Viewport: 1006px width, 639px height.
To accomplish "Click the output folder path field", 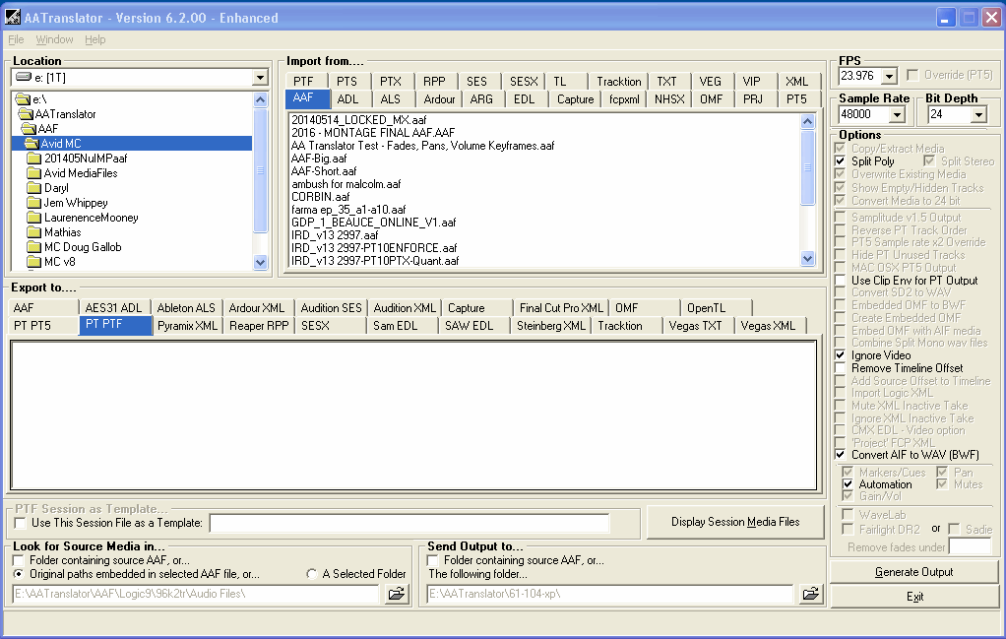I will [610, 594].
